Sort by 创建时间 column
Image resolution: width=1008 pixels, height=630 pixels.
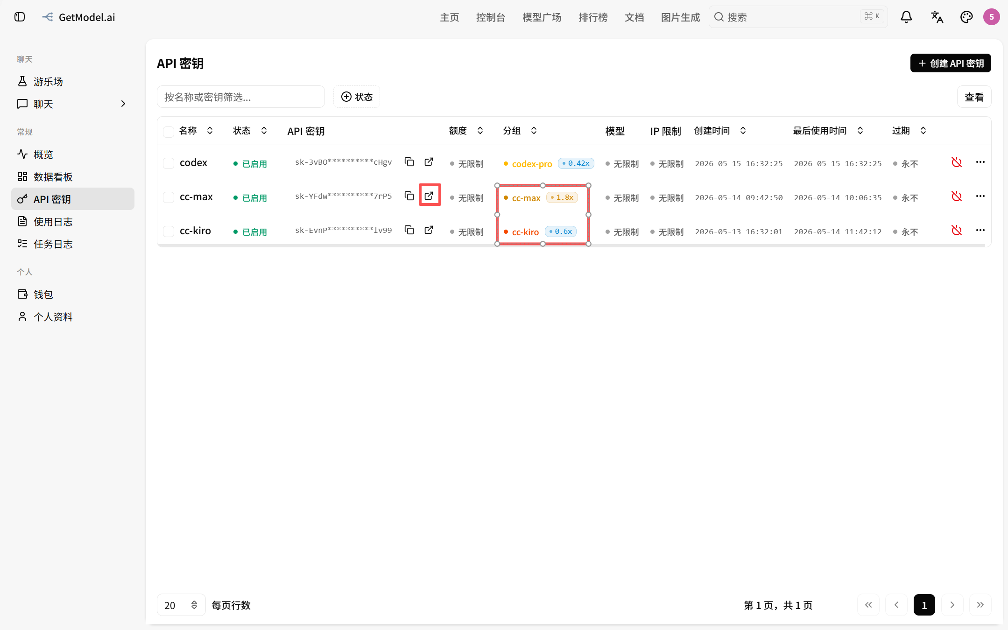[720, 131]
